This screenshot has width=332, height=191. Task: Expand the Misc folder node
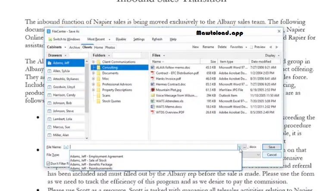click(94, 79)
